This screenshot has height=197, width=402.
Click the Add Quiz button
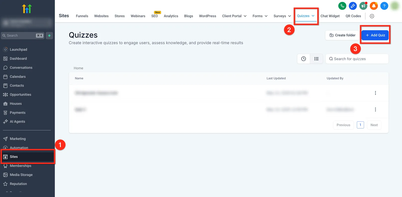[x=375, y=35]
